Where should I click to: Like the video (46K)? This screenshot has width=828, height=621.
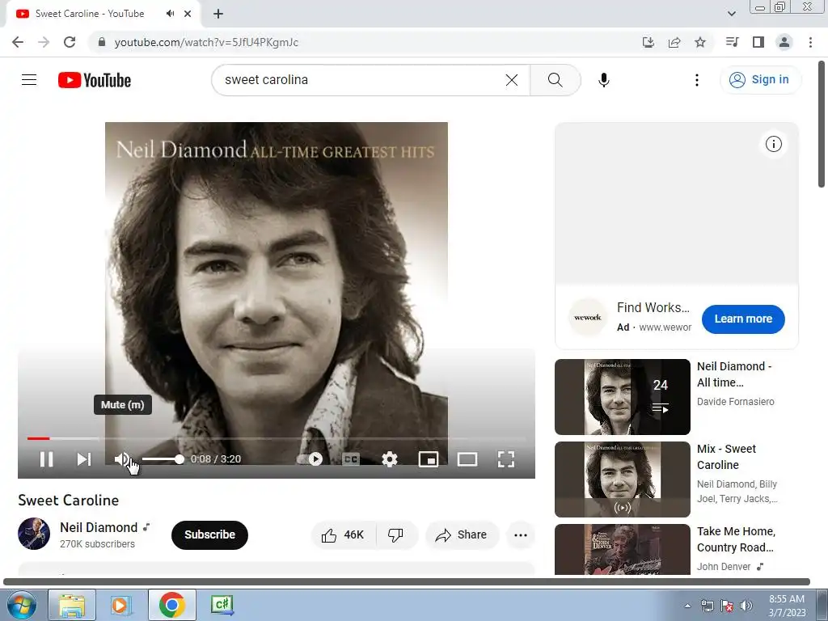coord(344,535)
